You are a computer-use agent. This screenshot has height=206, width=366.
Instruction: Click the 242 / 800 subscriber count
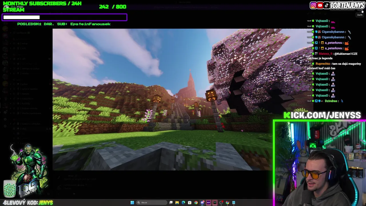point(113,7)
